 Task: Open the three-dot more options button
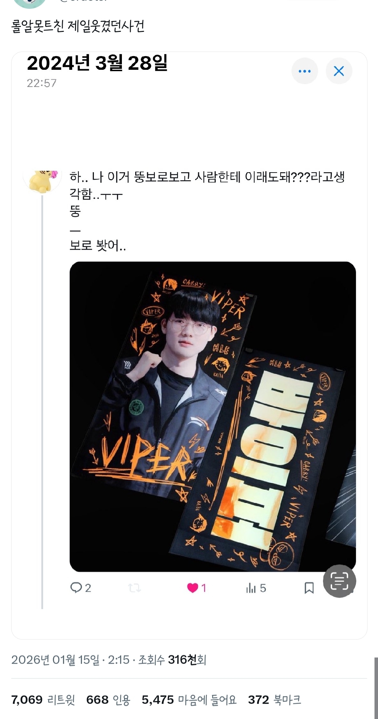click(304, 71)
